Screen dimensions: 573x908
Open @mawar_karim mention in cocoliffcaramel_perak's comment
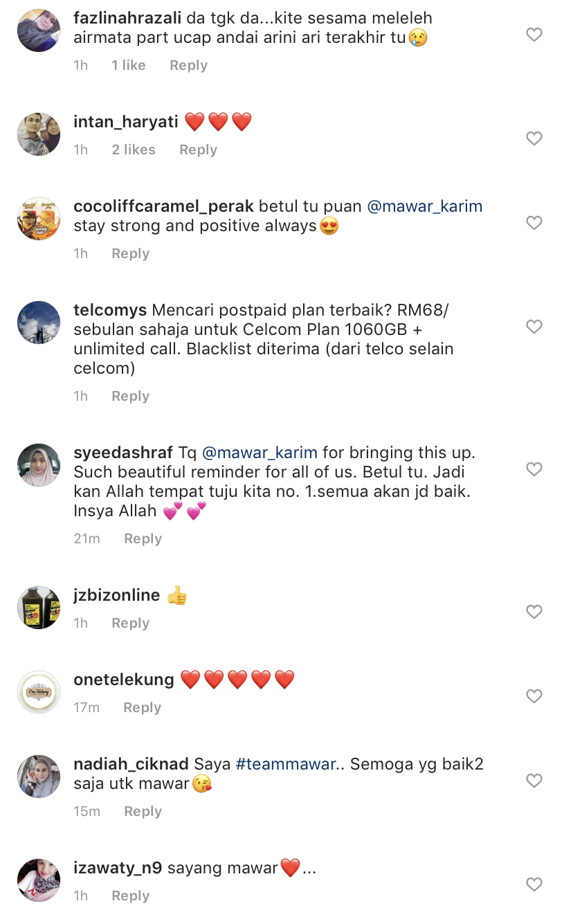[424, 206]
